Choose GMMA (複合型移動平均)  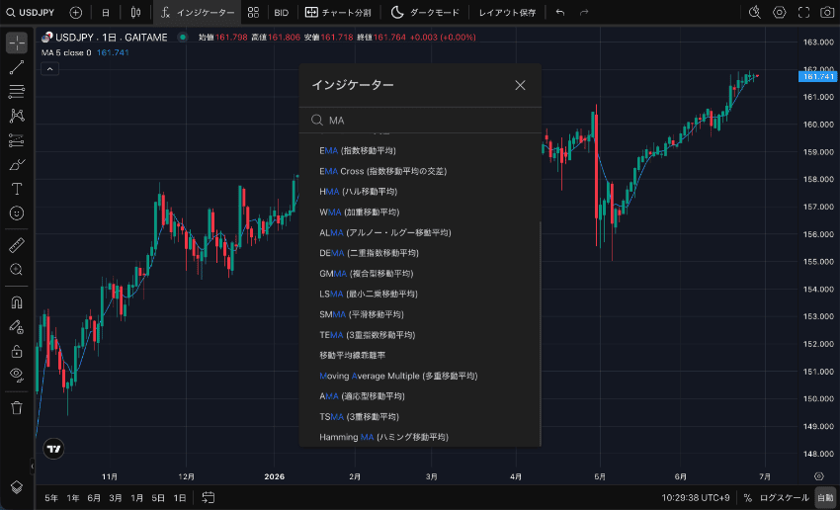(x=421, y=274)
